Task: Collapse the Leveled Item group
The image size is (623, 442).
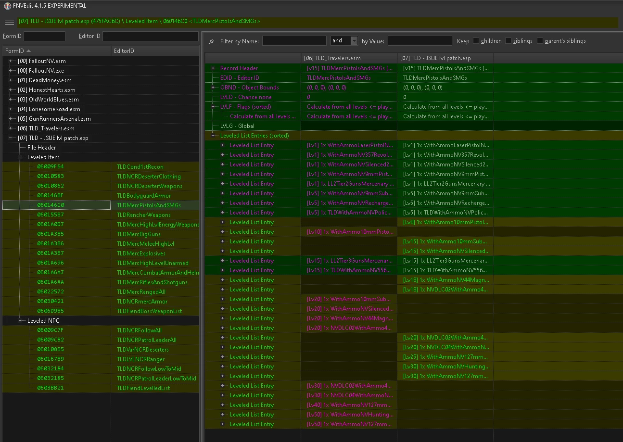Action: click(21, 157)
